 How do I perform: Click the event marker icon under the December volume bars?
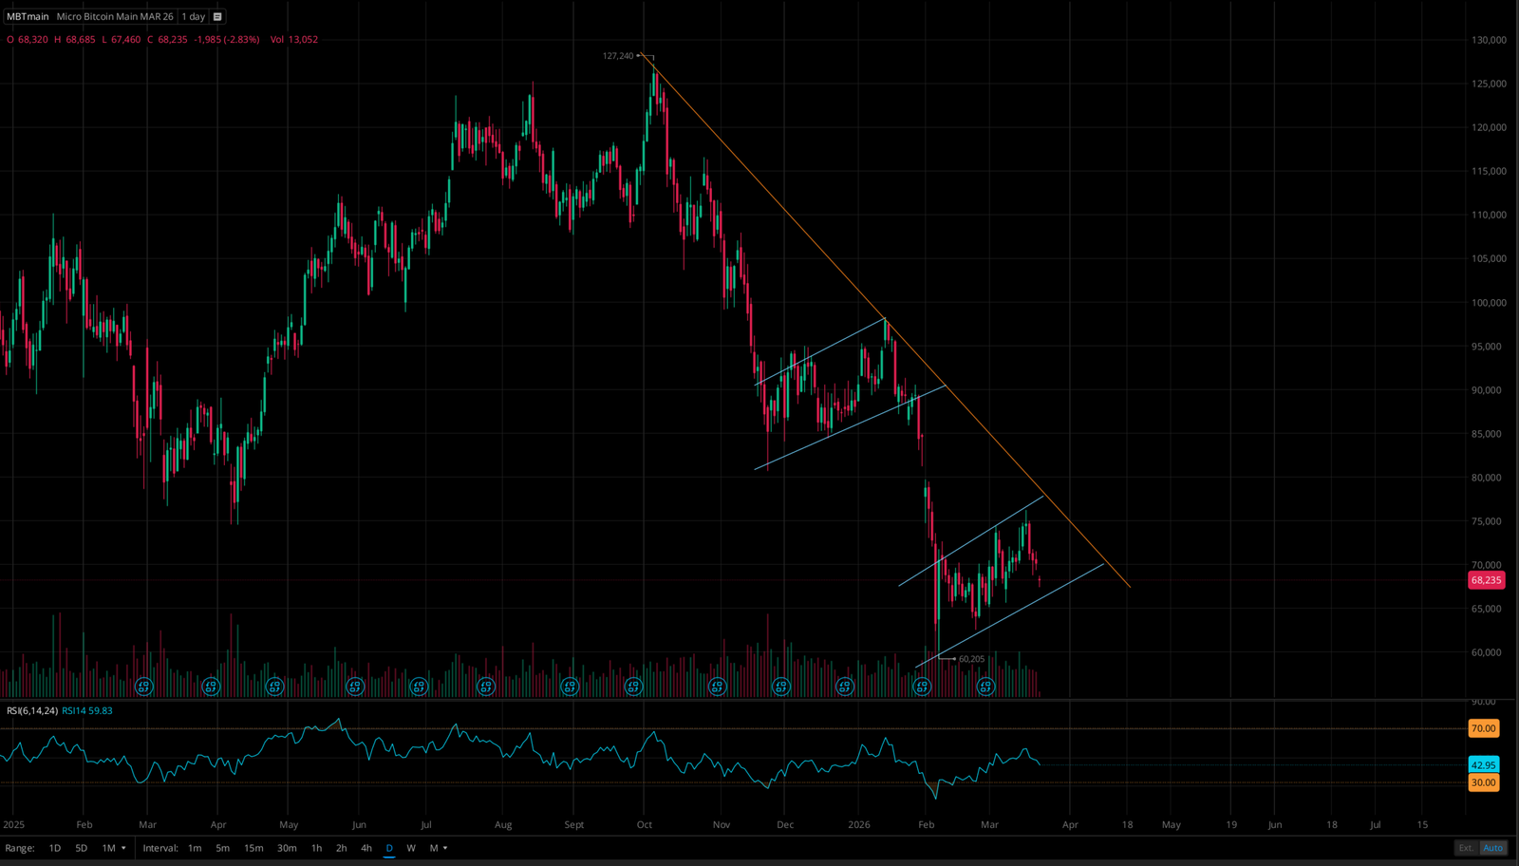(x=780, y=686)
